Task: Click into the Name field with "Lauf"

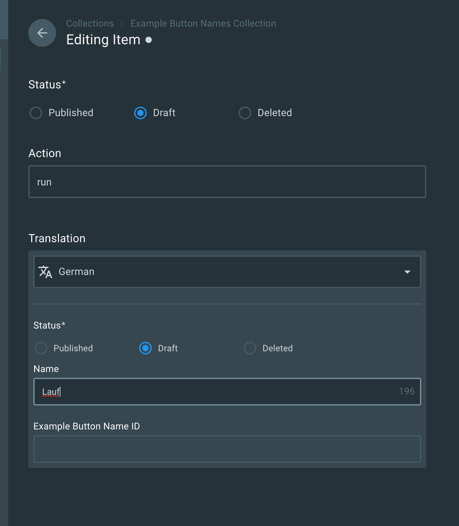Action: coord(215,392)
